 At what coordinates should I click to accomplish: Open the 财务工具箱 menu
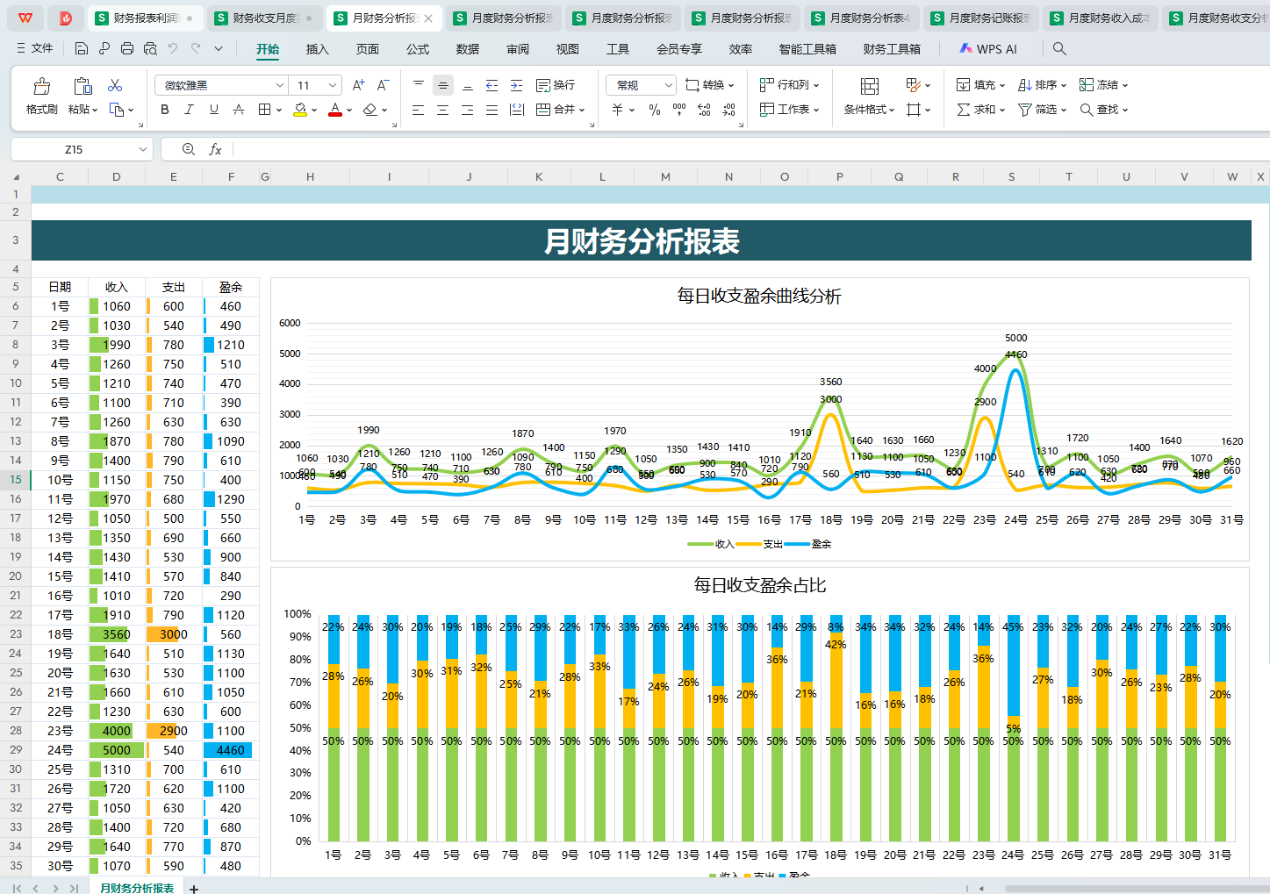[x=891, y=49]
